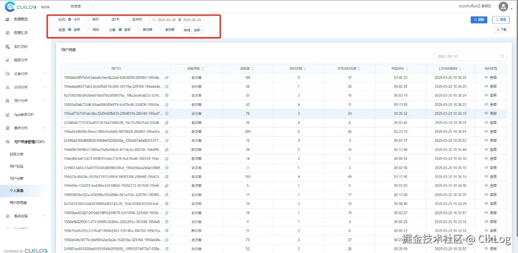Expand the 系统设置 sidebar menu

[45, 216]
